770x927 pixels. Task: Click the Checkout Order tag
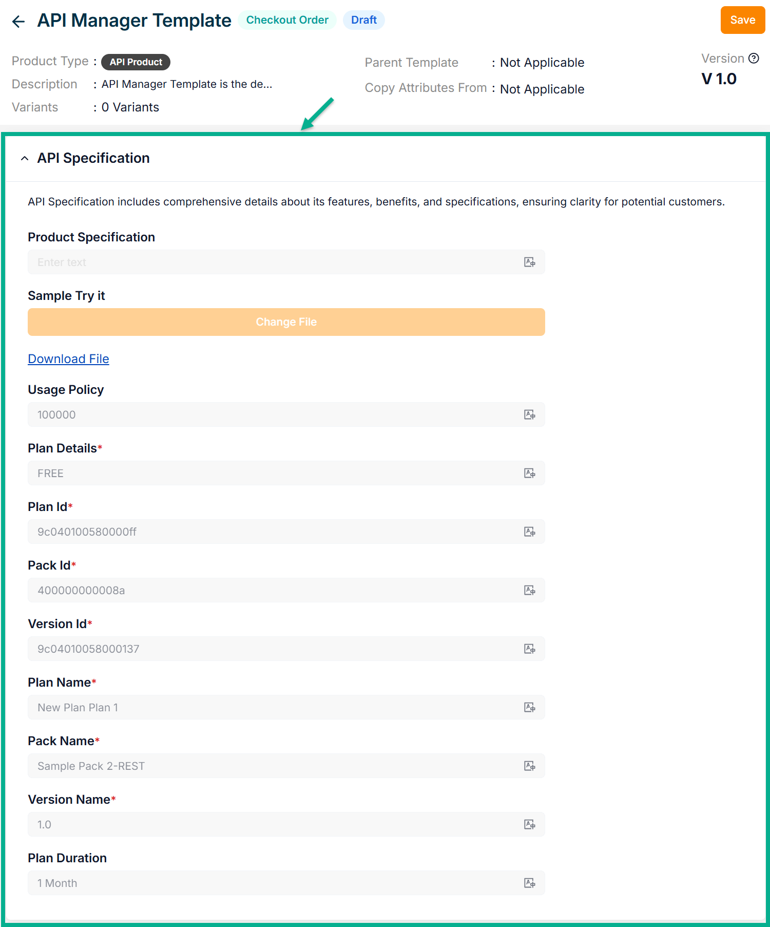(x=287, y=20)
